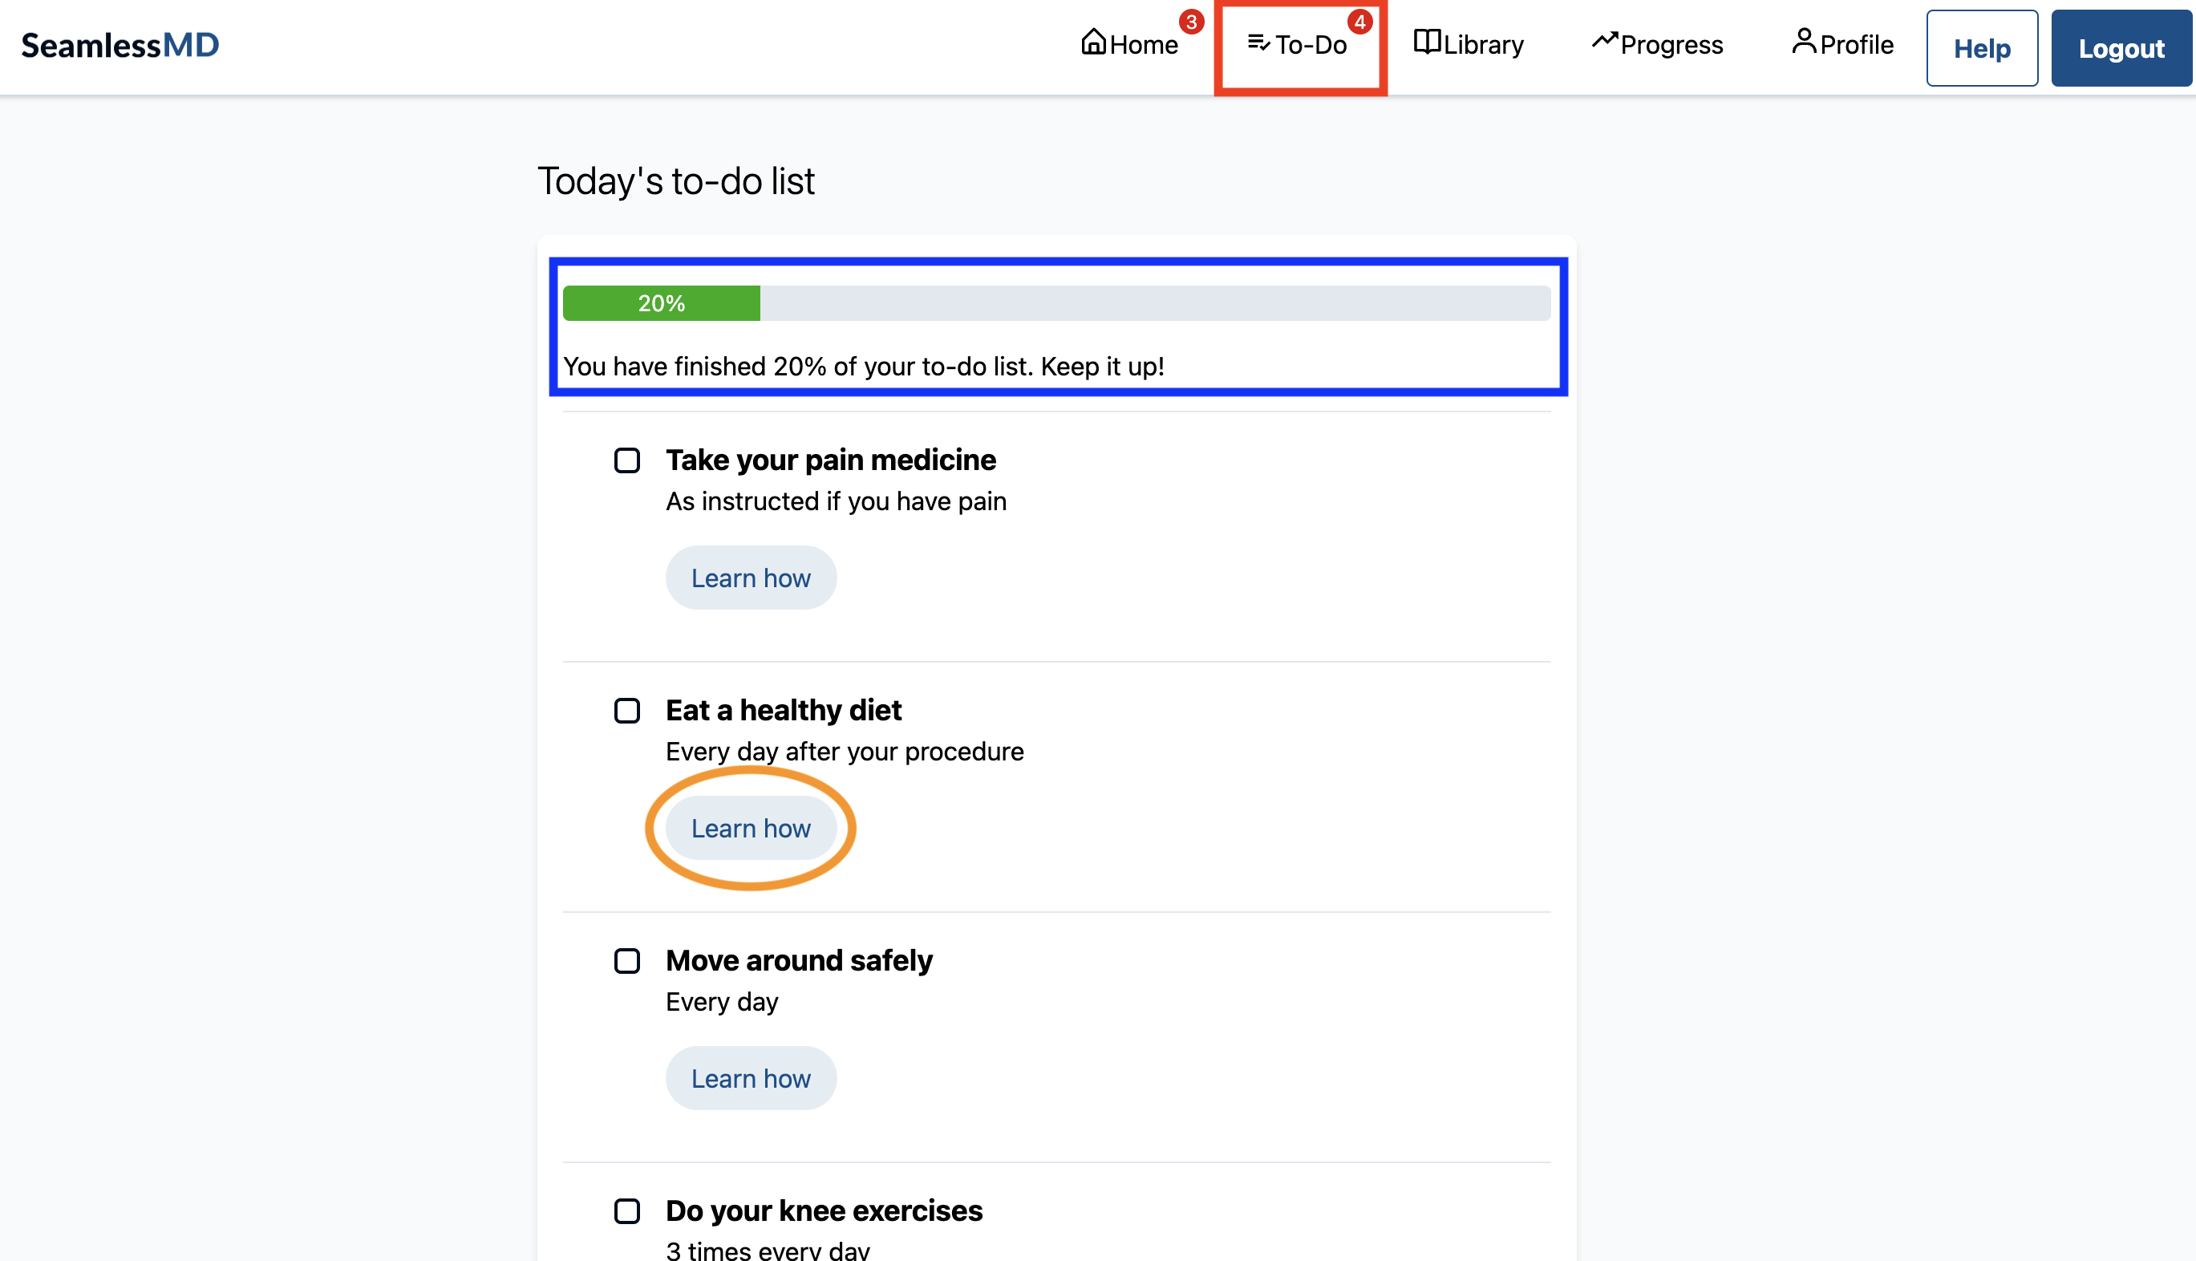Click the SeamlessMD logo
This screenshot has height=1261, width=2196.
coord(120,45)
